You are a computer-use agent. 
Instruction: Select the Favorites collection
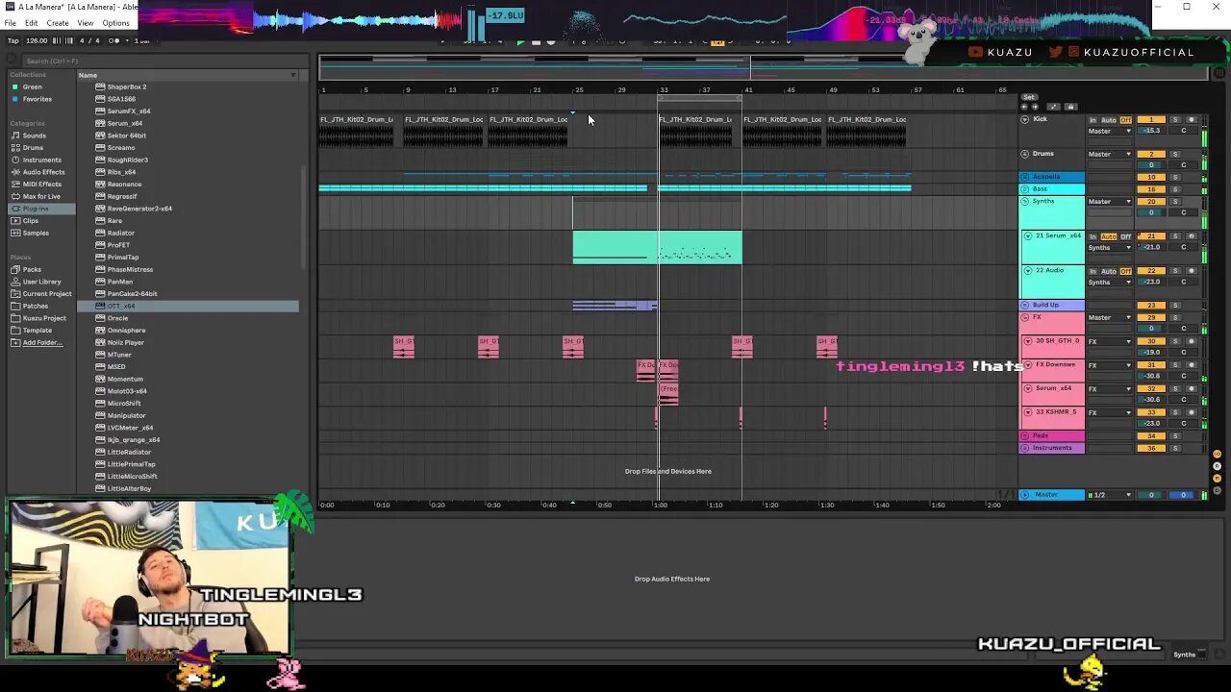(37, 99)
